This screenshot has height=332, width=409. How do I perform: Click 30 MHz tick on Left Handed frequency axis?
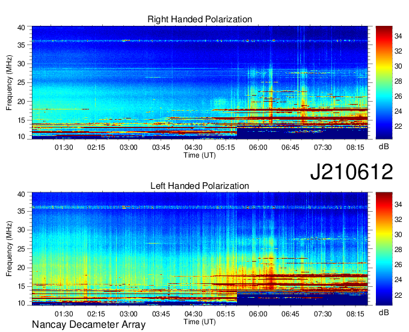[22, 230]
